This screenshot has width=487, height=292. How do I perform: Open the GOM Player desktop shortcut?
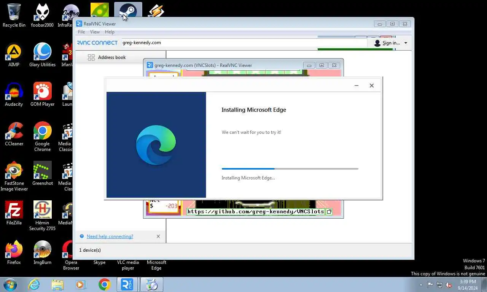click(x=42, y=94)
